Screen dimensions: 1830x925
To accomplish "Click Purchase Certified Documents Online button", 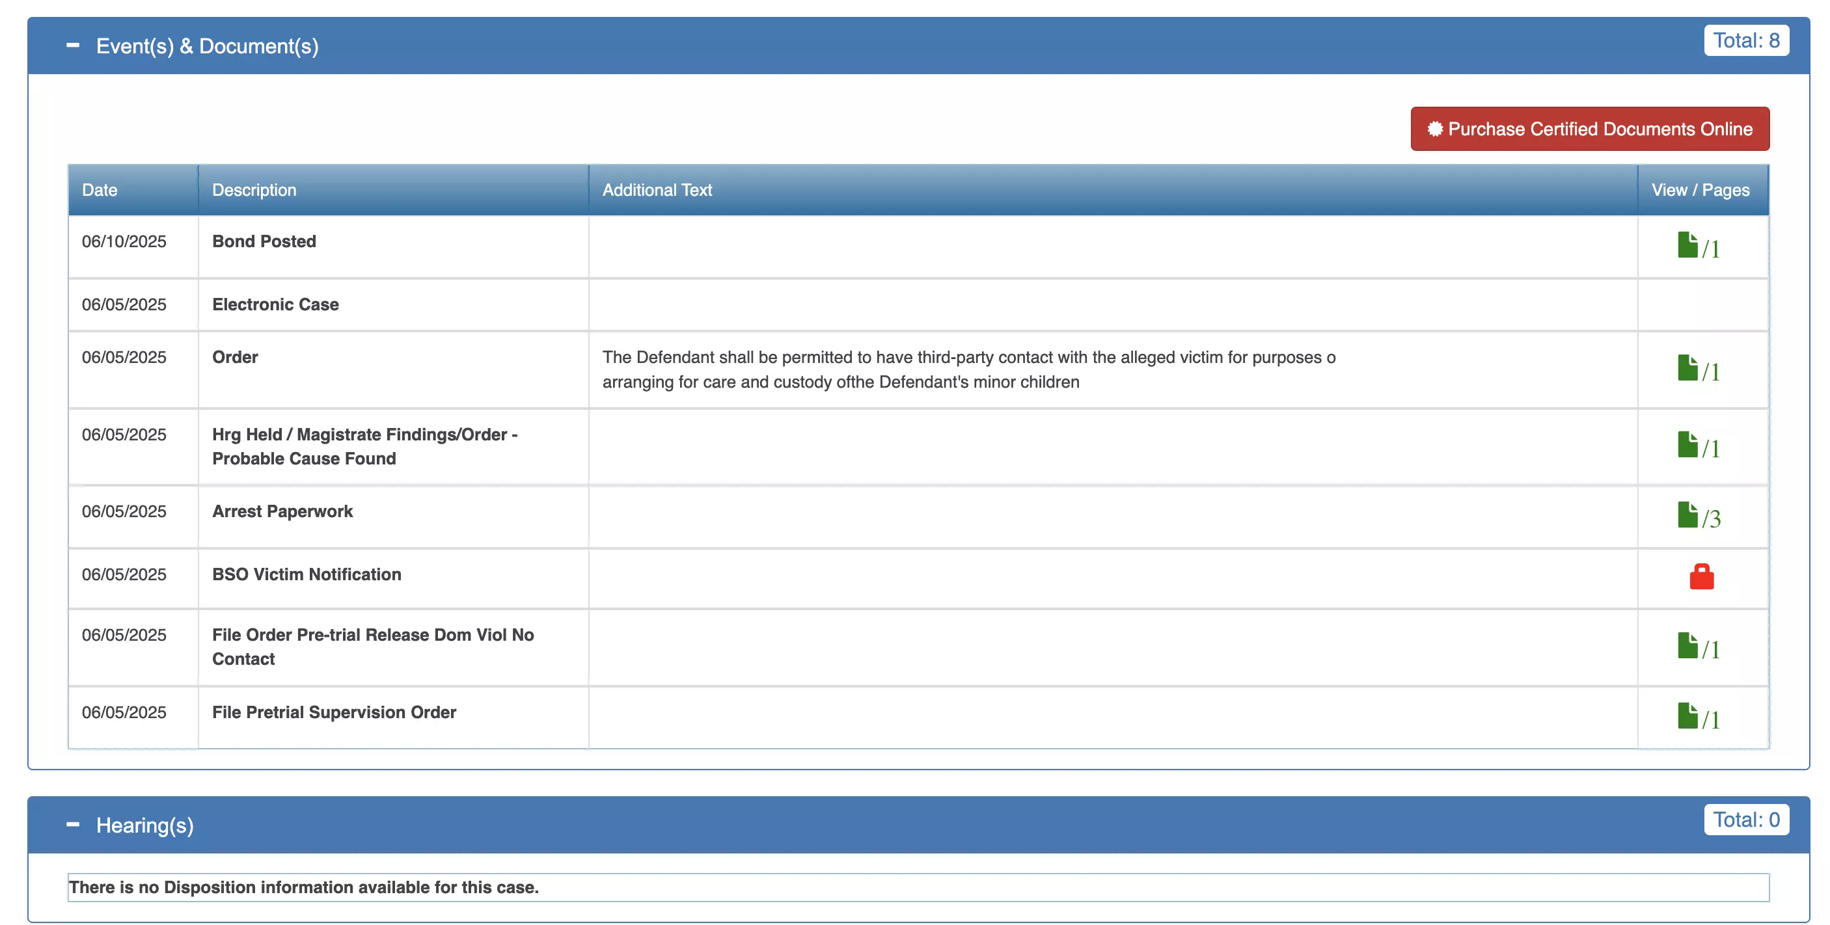I will click(1590, 129).
